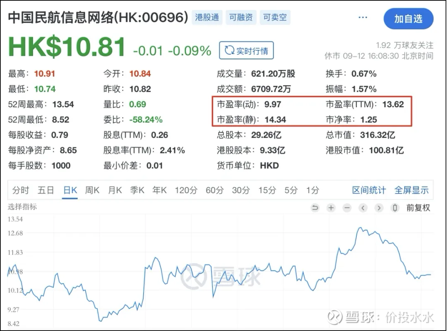Click 市盈率(TTM) value 13.62
The width and height of the screenshot is (447, 331).
point(393,104)
